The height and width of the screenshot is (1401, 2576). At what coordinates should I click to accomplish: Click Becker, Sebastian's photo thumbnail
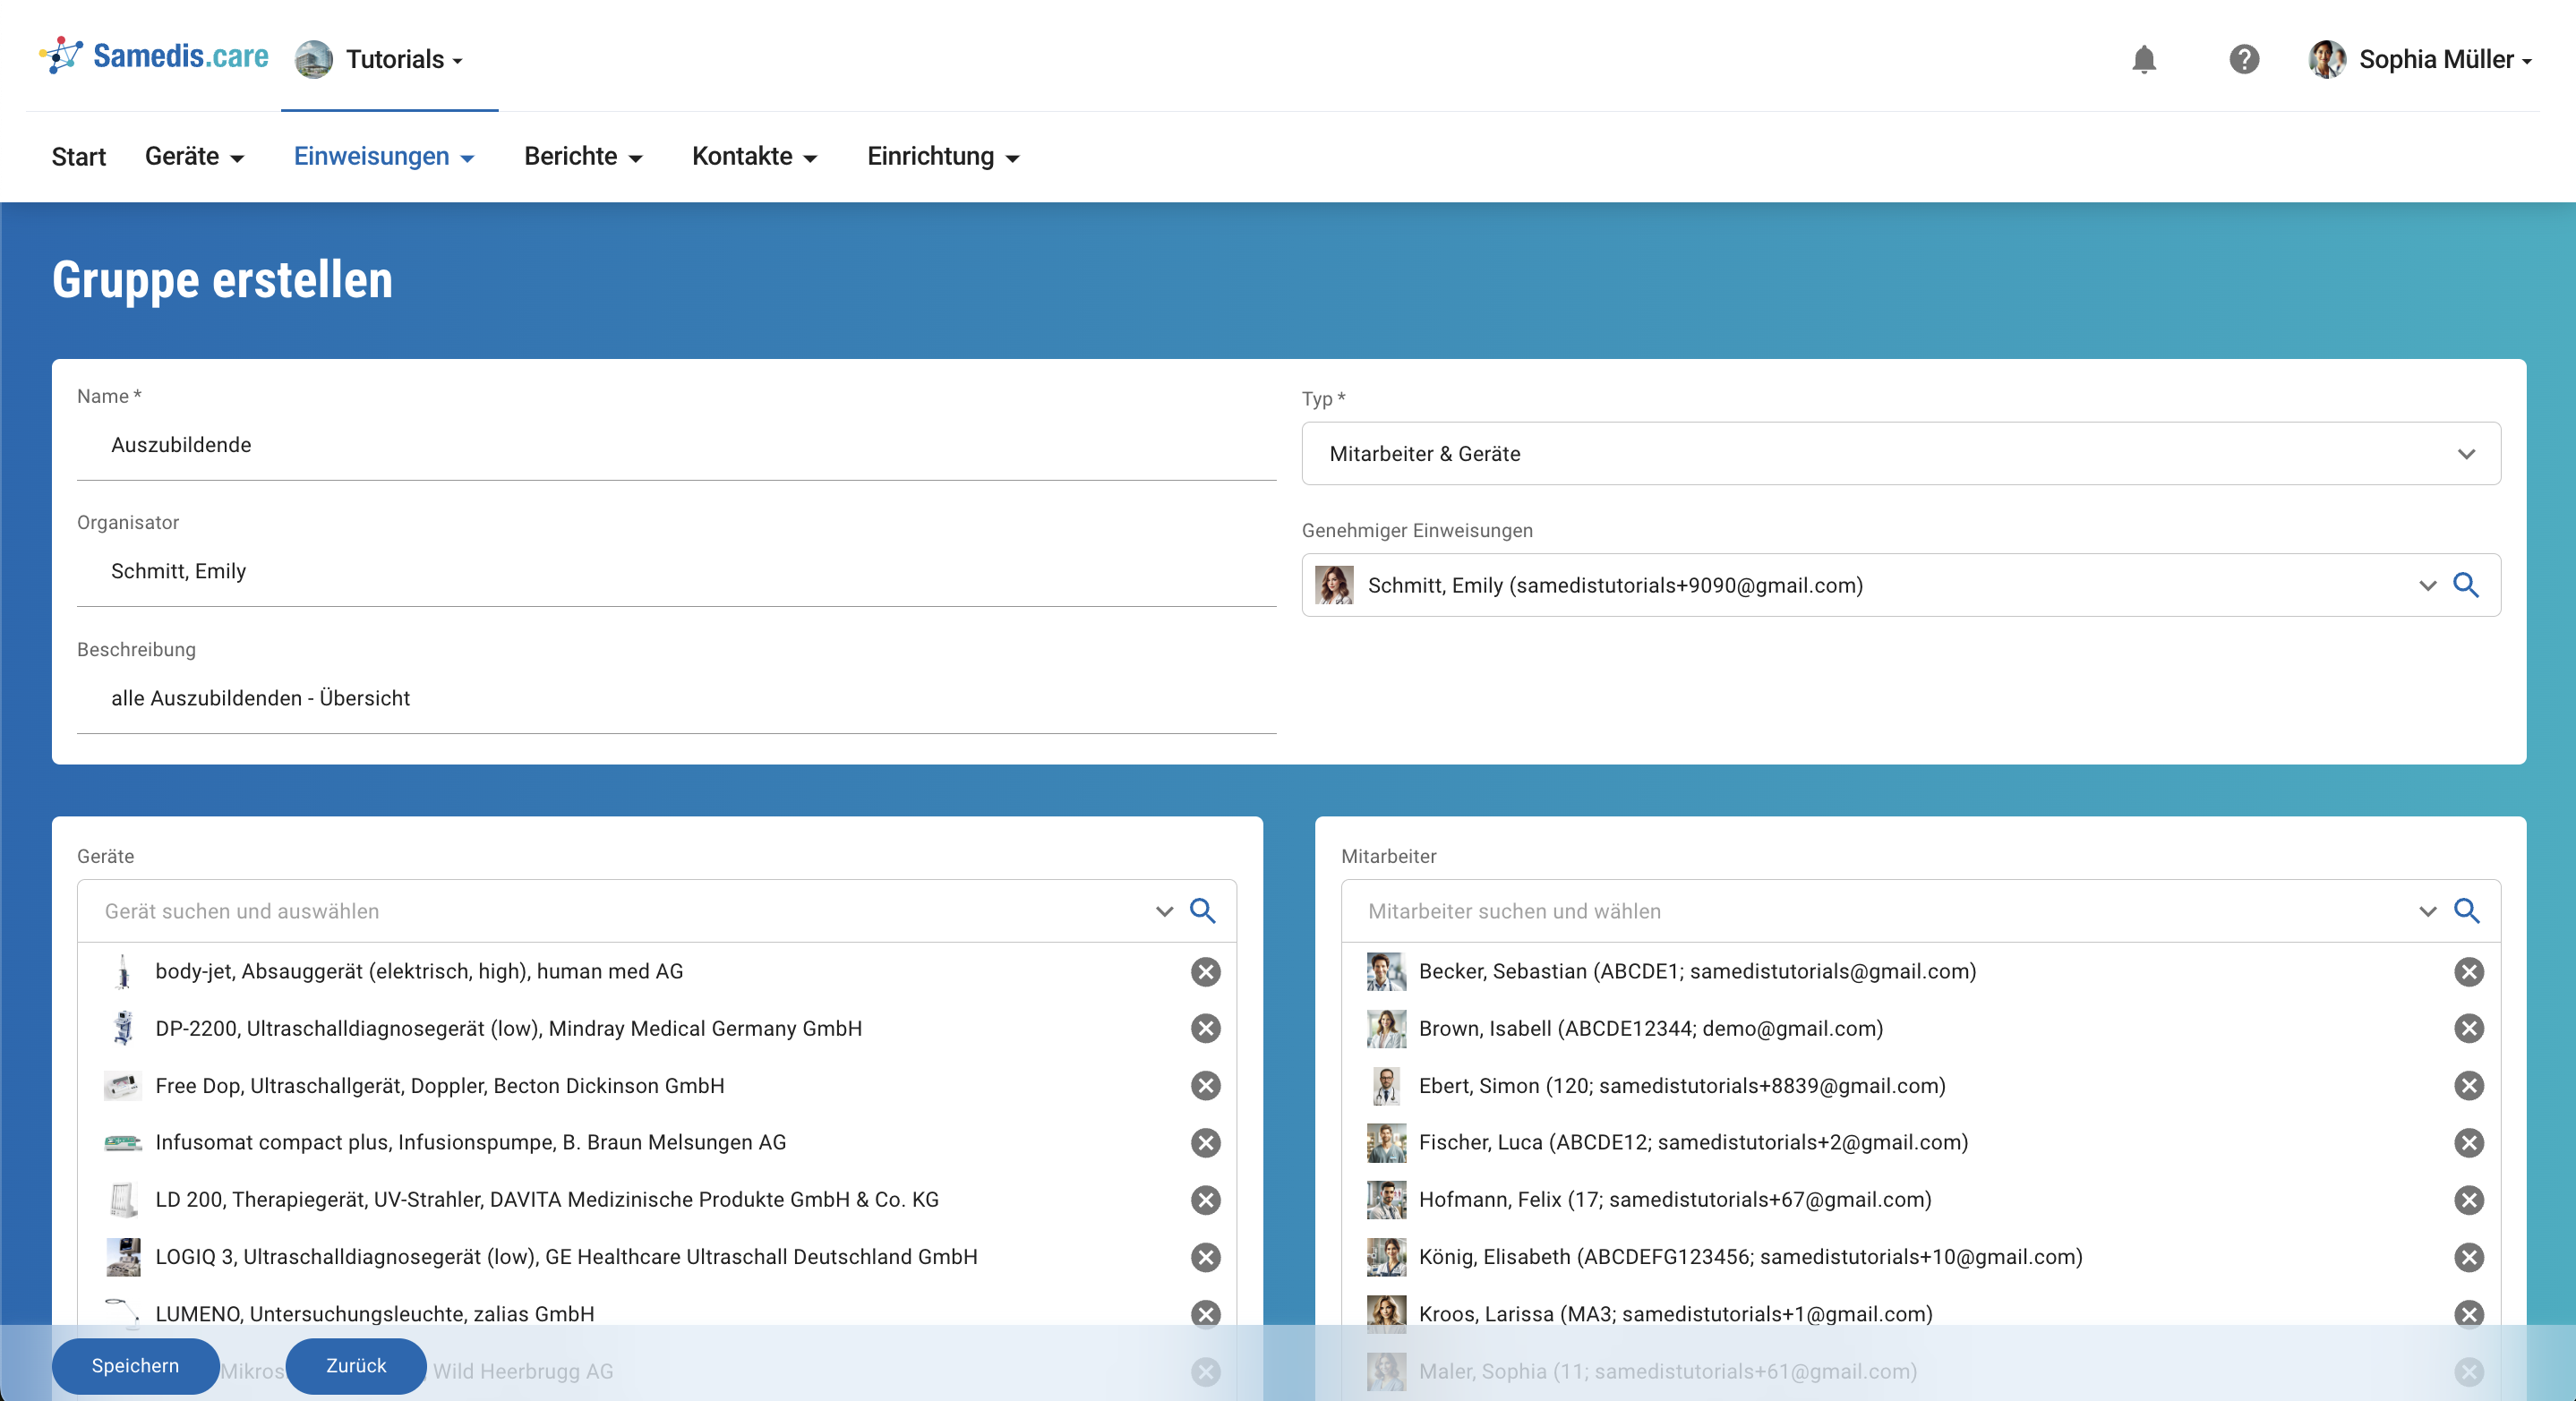(x=1386, y=972)
